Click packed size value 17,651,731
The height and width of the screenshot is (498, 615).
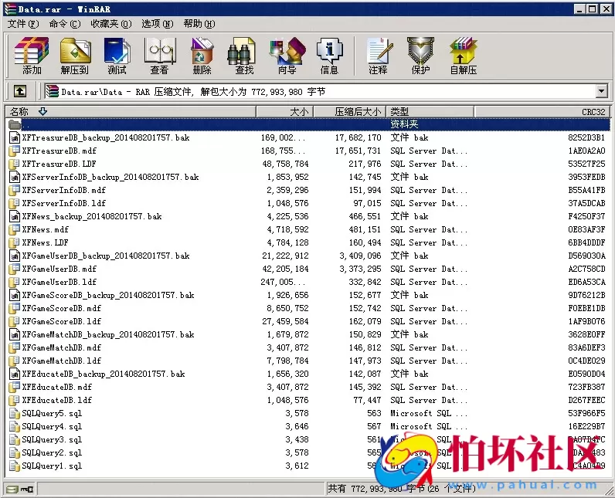(x=358, y=151)
